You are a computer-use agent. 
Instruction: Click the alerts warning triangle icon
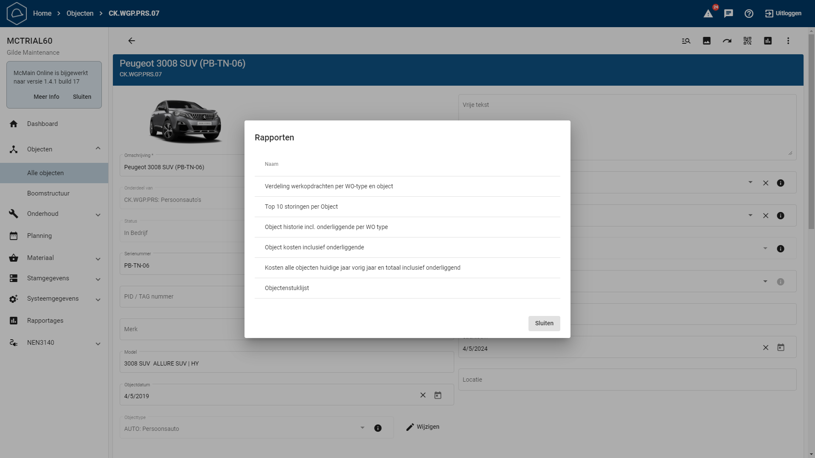pos(708,14)
